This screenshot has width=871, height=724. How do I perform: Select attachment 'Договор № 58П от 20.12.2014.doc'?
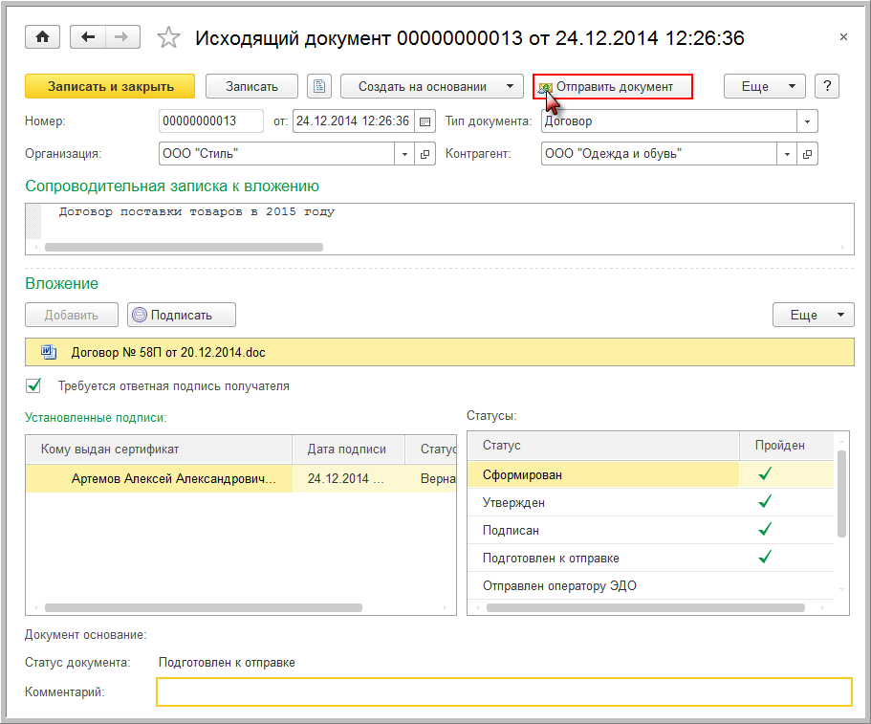pos(440,352)
